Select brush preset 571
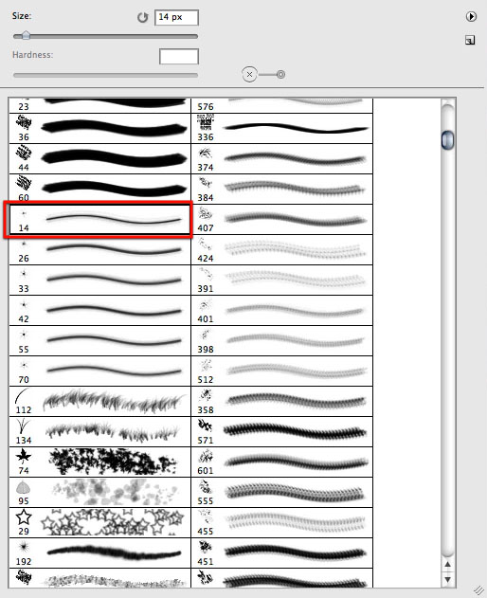Screen dimensions: 487x598 [x=281, y=432]
